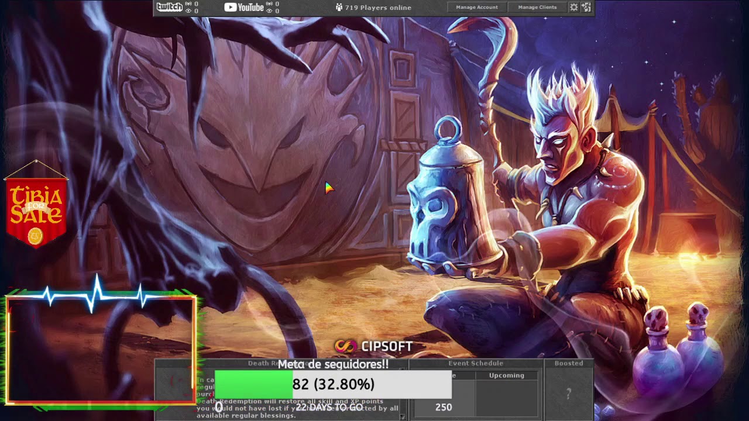Click the CipSoft logo
Viewport: 749px width, 421px height.
374,346
